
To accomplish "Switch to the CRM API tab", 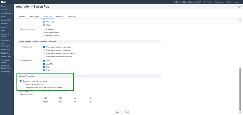I will [21, 16].
